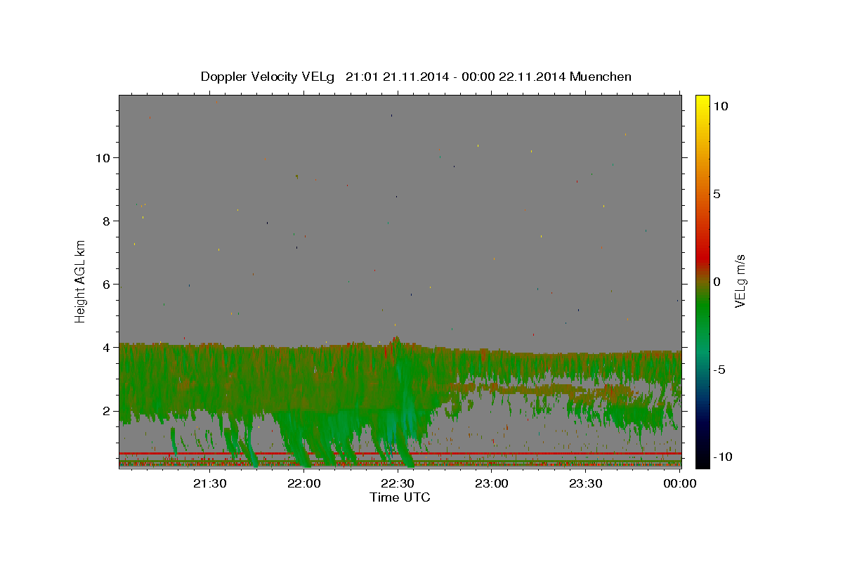
Task: Click the height tick label '2'
Action: tap(107, 410)
